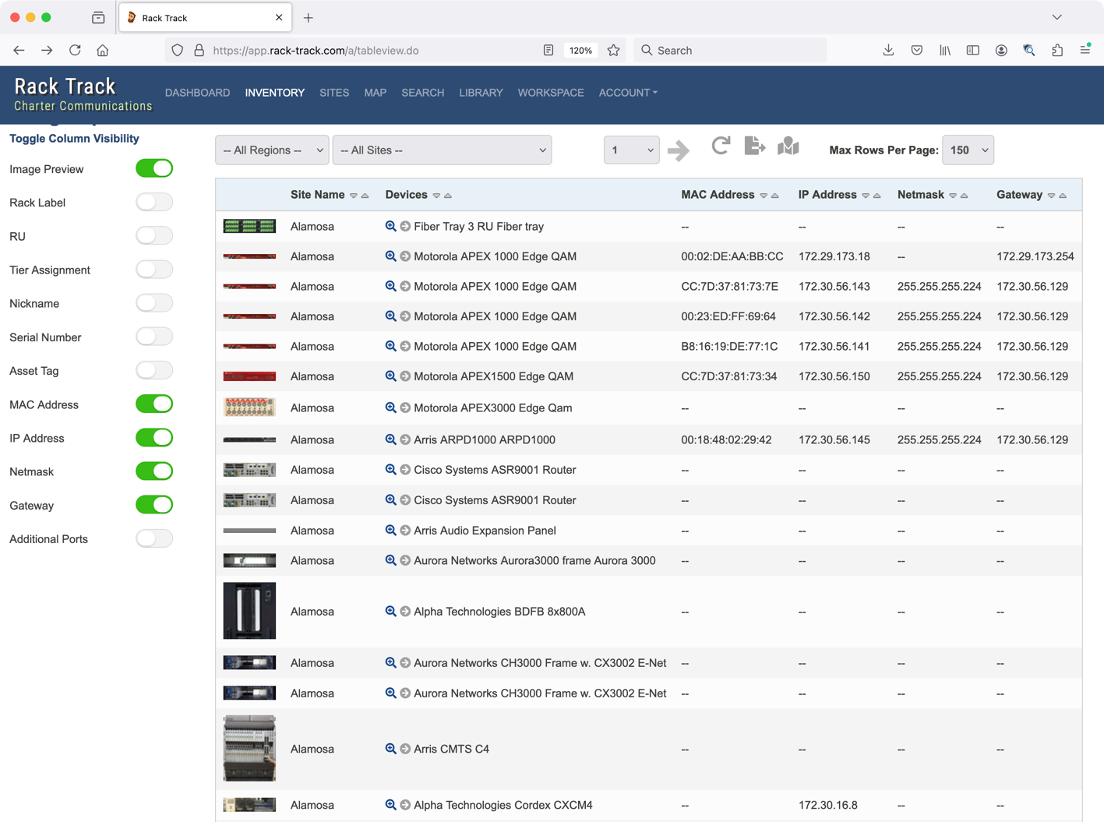Click IP address 172.30.16.8 cell
The height and width of the screenshot is (822, 1104).
[827, 805]
